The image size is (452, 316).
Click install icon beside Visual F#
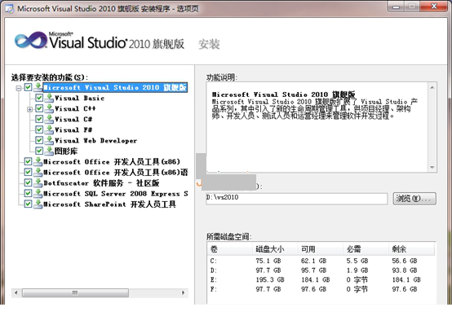pos(49,129)
